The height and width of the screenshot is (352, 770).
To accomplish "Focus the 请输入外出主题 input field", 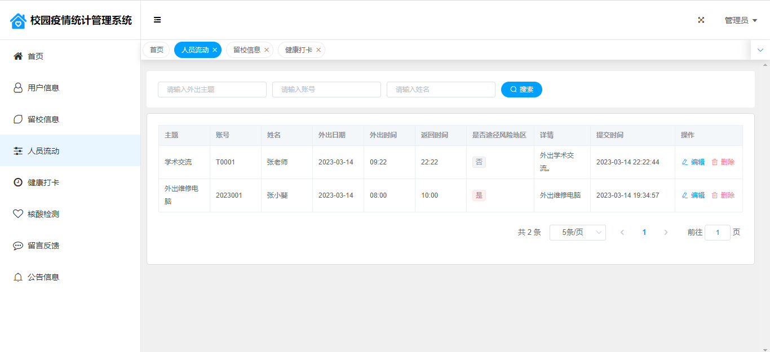I will click(x=212, y=90).
